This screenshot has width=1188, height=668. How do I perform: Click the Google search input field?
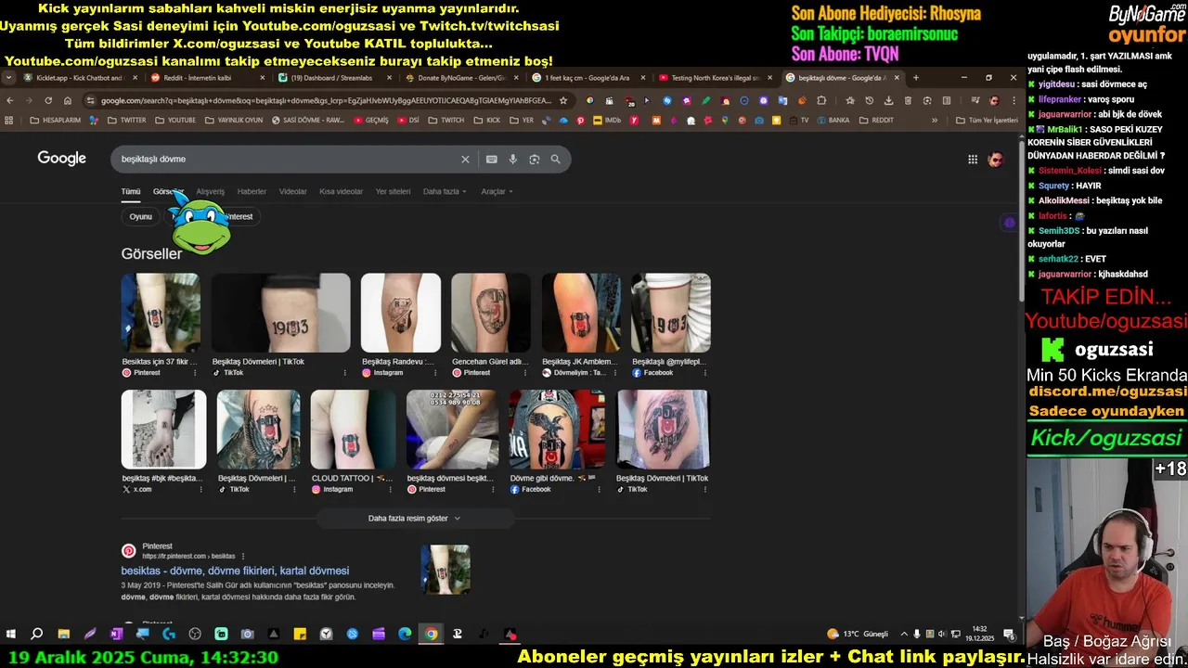coord(288,160)
